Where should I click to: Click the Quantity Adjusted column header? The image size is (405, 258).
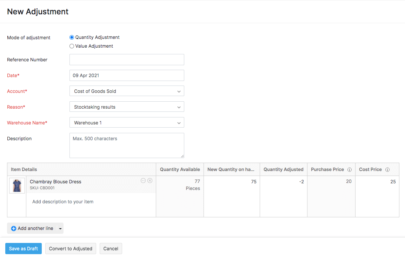pos(283,169)
